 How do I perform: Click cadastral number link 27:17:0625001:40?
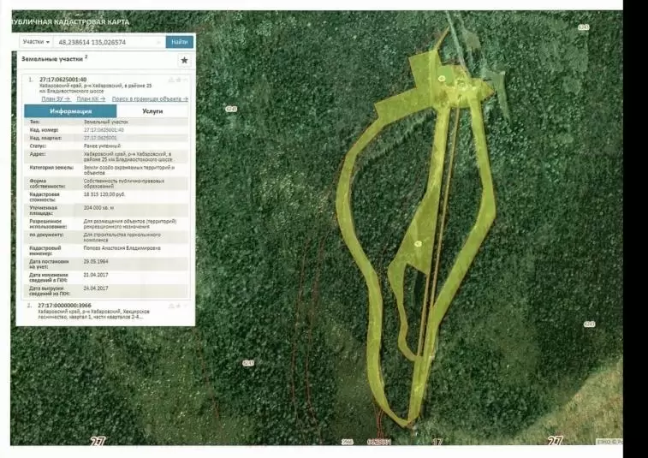[104, 130]
